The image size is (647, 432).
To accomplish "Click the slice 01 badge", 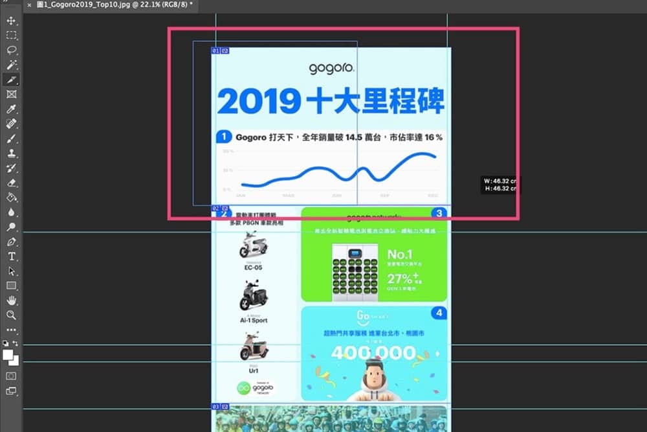I will [x=220, y=51].
